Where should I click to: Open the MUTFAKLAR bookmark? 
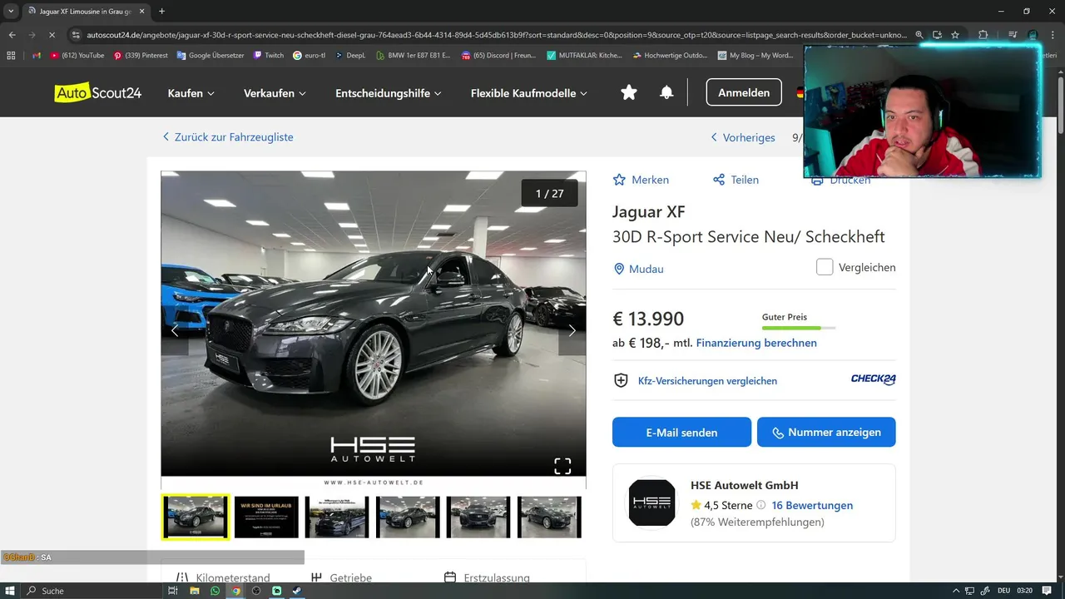click(585, 56)
